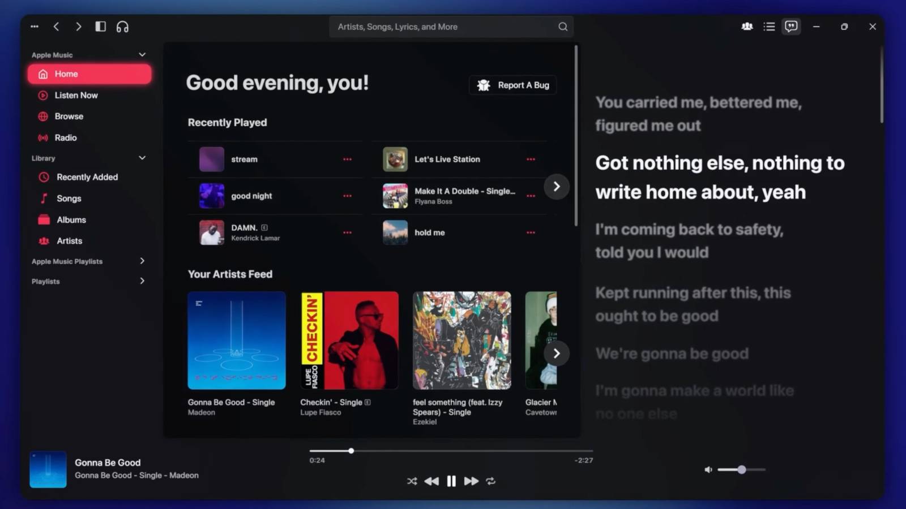906x509 pixels.
Task: Open the three-dot app menu
Action: click(x=35, y=27)
